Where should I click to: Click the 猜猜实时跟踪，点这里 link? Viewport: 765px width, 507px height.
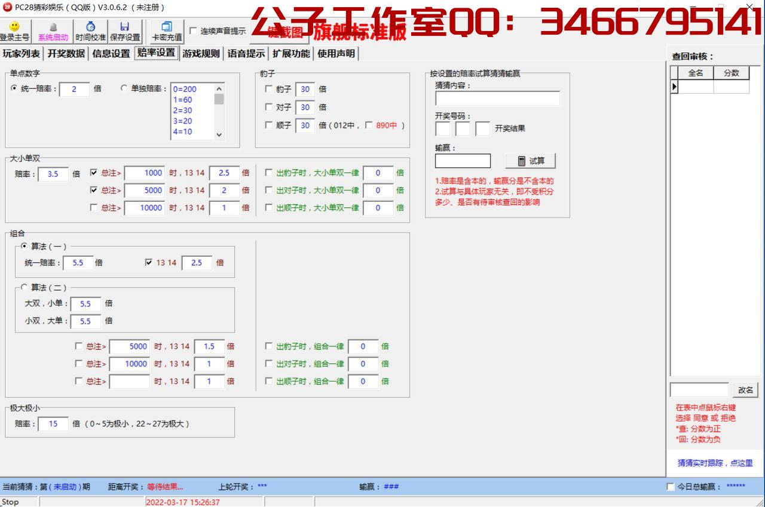tap(715, 463)
